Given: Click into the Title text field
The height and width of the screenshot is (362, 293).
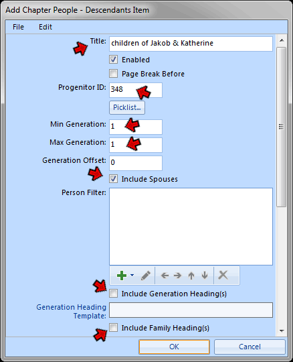Looking at the screenshot, I should [x=191, y=44].
